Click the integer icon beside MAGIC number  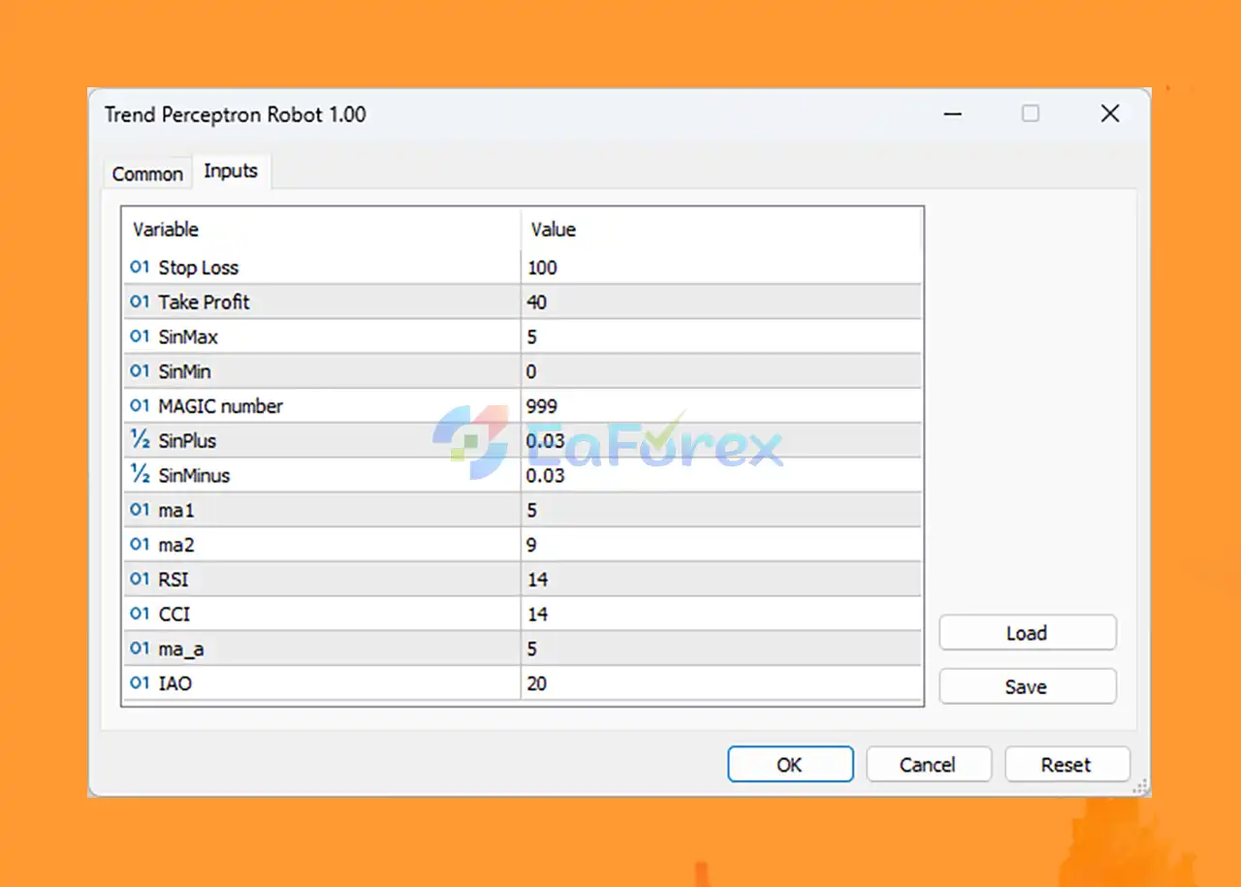tap(140, 406)
